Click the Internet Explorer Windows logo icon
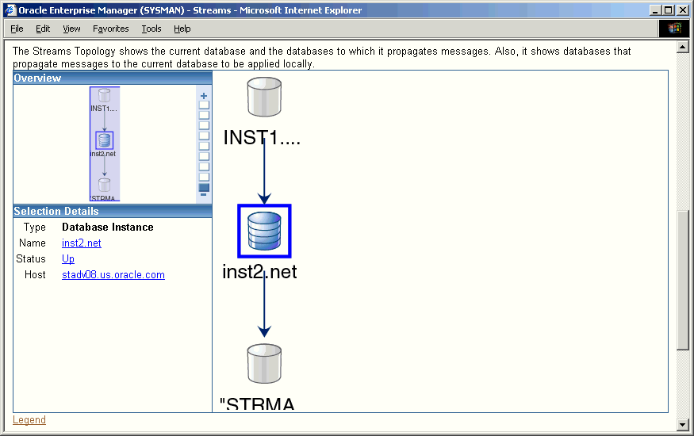Image resolution: width=694 pixels, height=436 pixels. [x=673, y=29]
